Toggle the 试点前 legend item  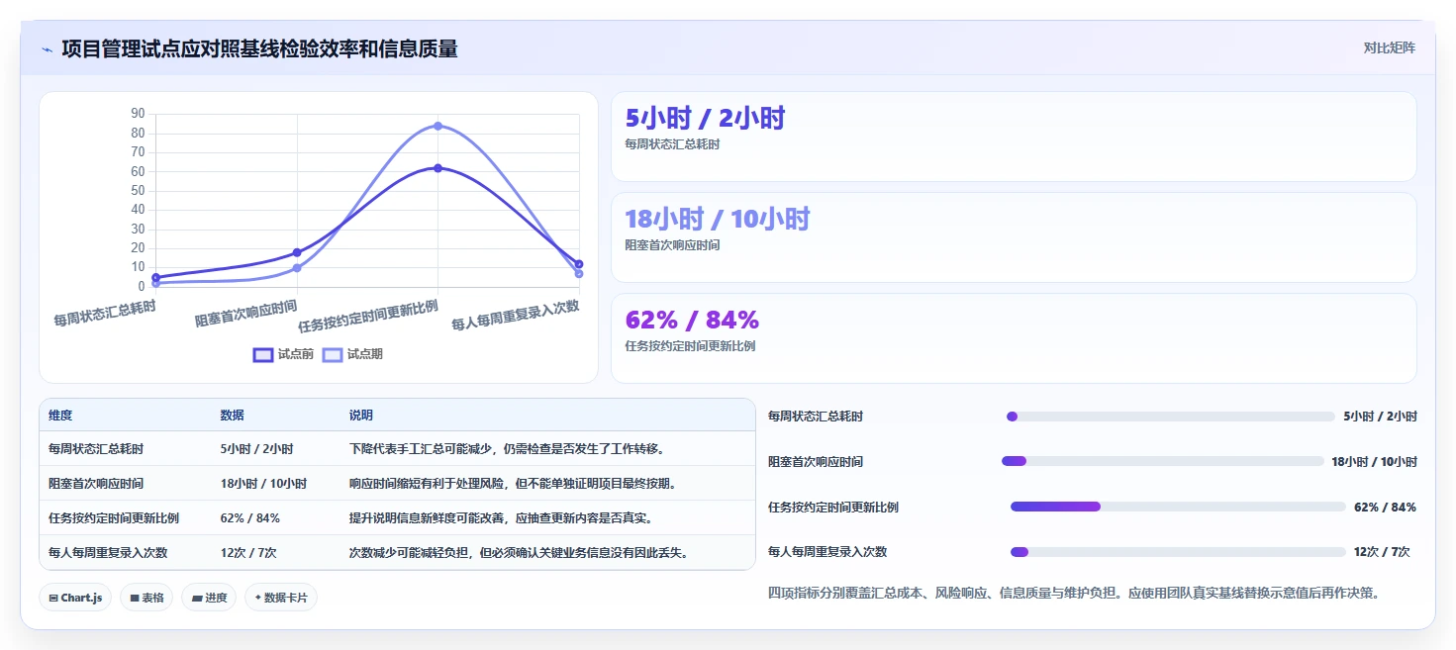coord(283,354)
